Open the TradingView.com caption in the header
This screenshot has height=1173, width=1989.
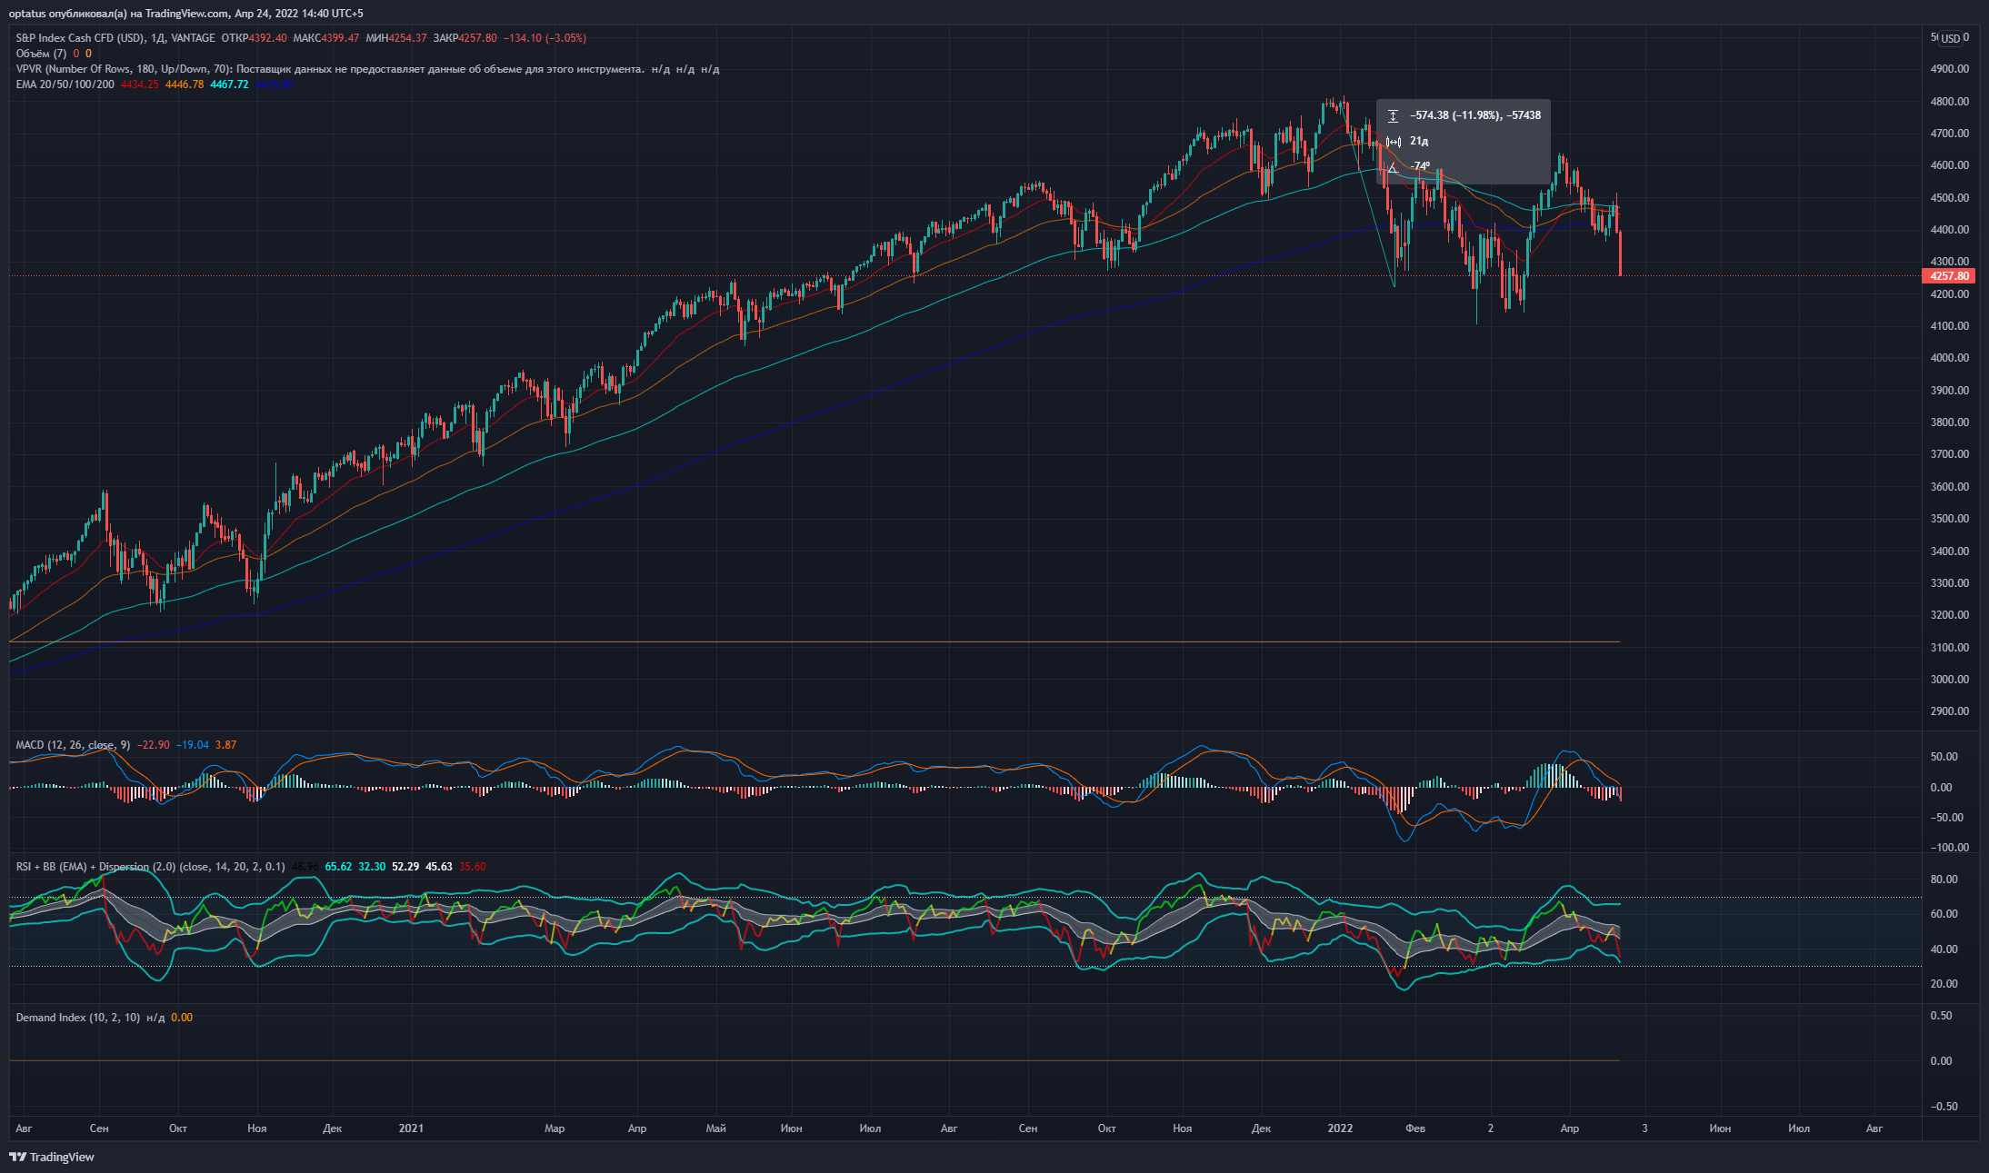(186, 14)
